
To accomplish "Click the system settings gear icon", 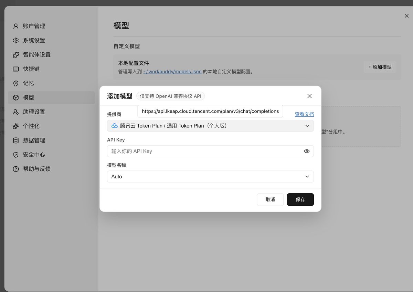I will pos(16,40).
